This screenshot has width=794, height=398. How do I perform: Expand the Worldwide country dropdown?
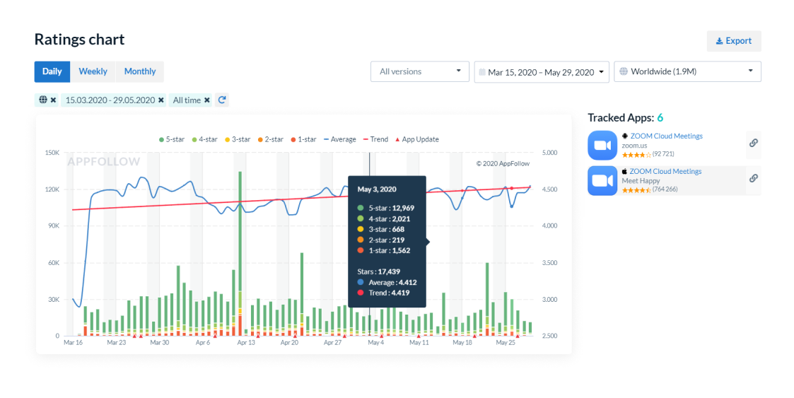687,71
